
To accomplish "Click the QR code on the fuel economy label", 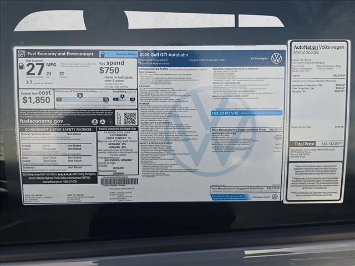I will tap(130, 118).
